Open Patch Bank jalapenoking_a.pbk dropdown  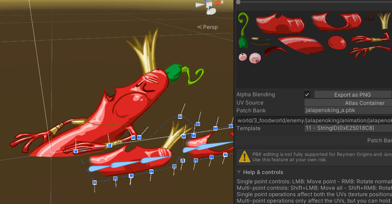[348, 111]
